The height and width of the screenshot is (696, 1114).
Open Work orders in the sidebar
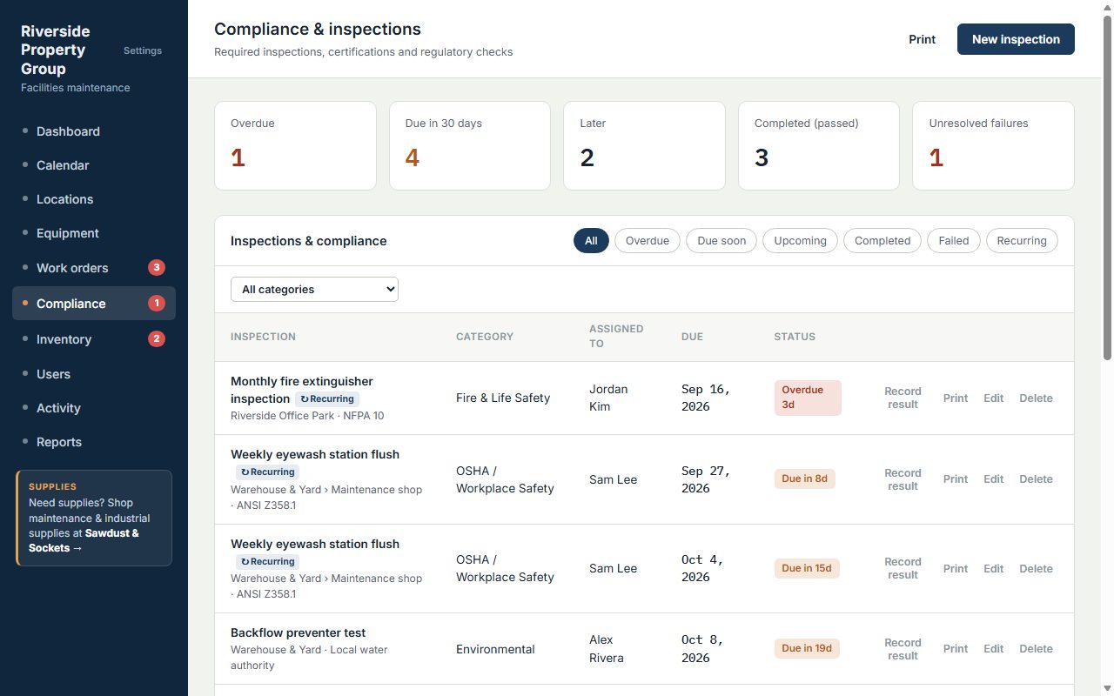[x=94, y=268]
